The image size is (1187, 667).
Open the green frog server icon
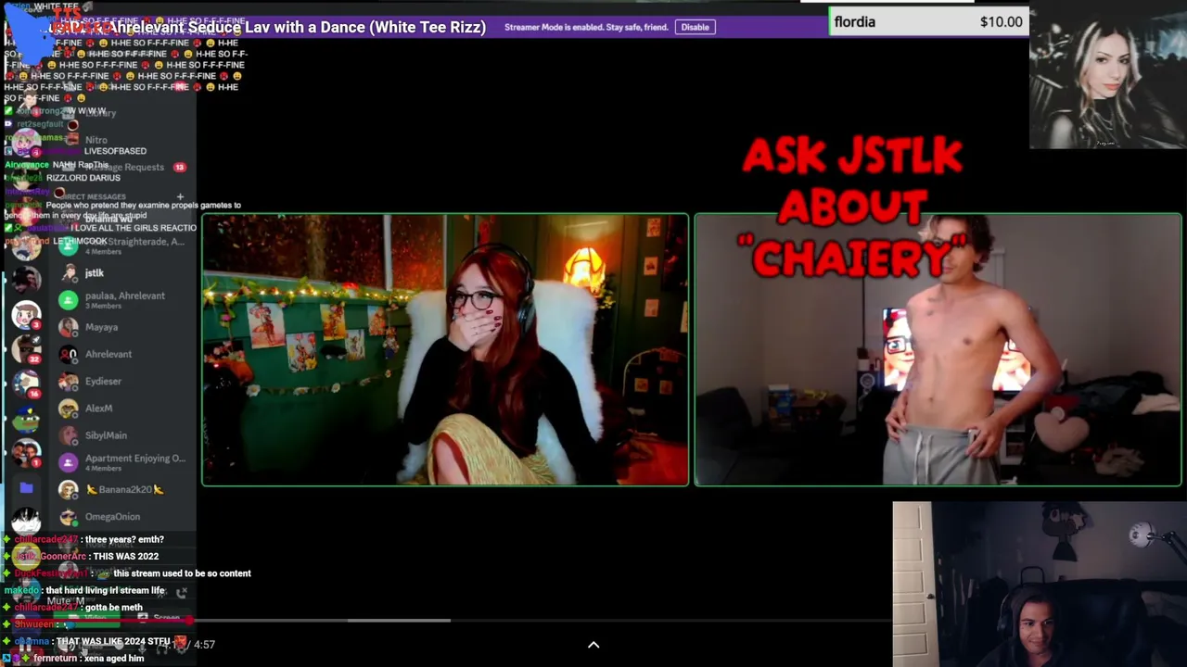[x=26, y=419]
